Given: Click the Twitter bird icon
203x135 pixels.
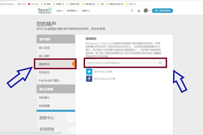Looking at the screenshot, I should pyautogui.click(x=89, y=72).
